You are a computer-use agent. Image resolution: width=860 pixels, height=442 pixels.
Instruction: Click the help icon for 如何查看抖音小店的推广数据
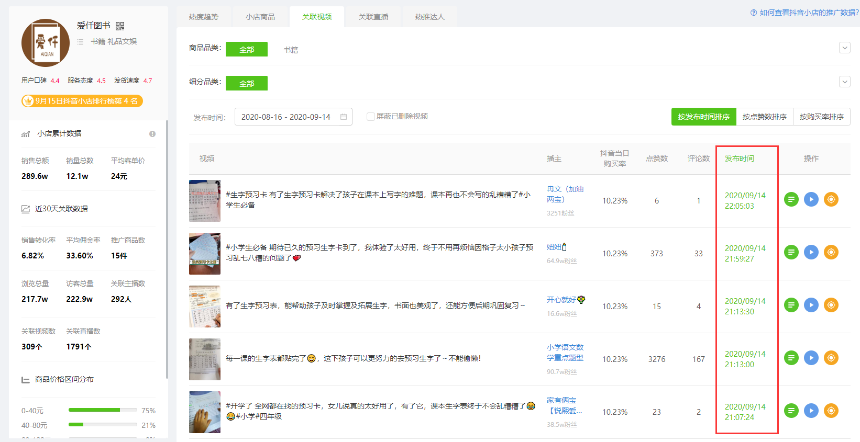pos(754,13)
